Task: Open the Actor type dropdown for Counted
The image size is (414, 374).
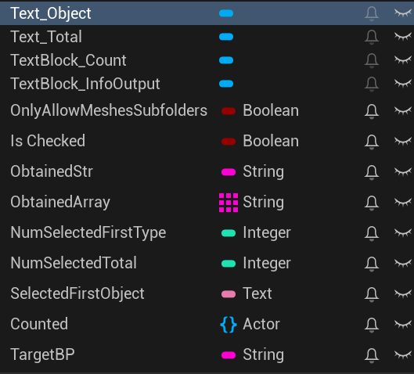Action: pyautogui.click(x=261, y=324)
